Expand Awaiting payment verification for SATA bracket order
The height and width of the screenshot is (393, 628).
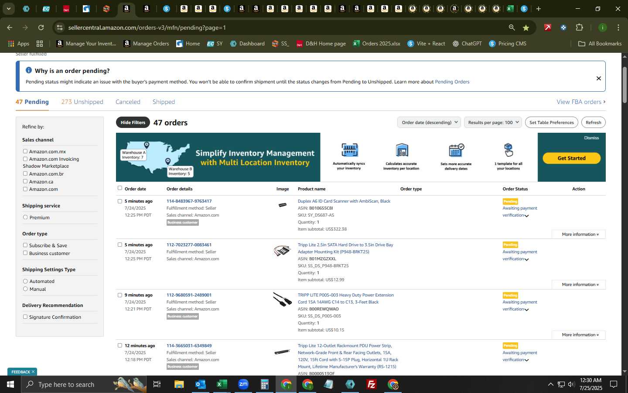click(526, 259)
